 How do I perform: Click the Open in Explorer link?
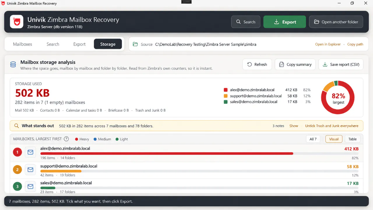[x=328, y=44]
